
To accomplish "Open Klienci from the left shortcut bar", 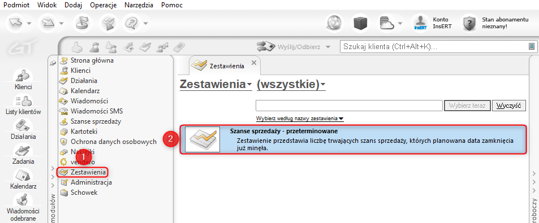I will coord(23,80).
